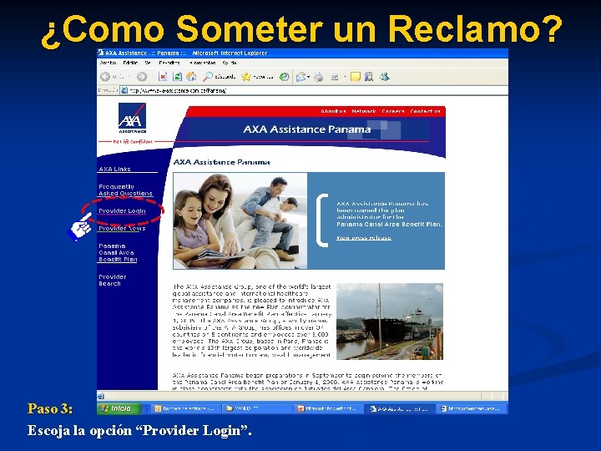This screenshot has height=451, width=601.
Task: Refresh the page with the green arrows icon
Action: tap(177, 77)
